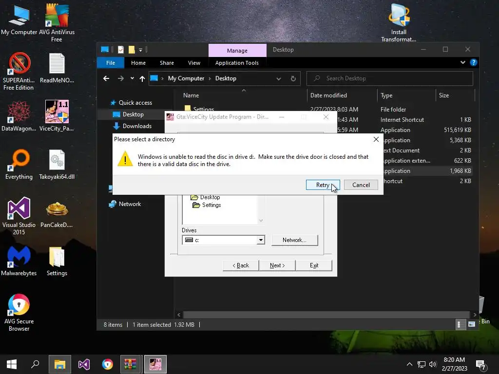Image resolution: width=499 pixels, height=374 pixels.
Task: Click Cancel in the directory dialog
Action: tap(361, 185)
